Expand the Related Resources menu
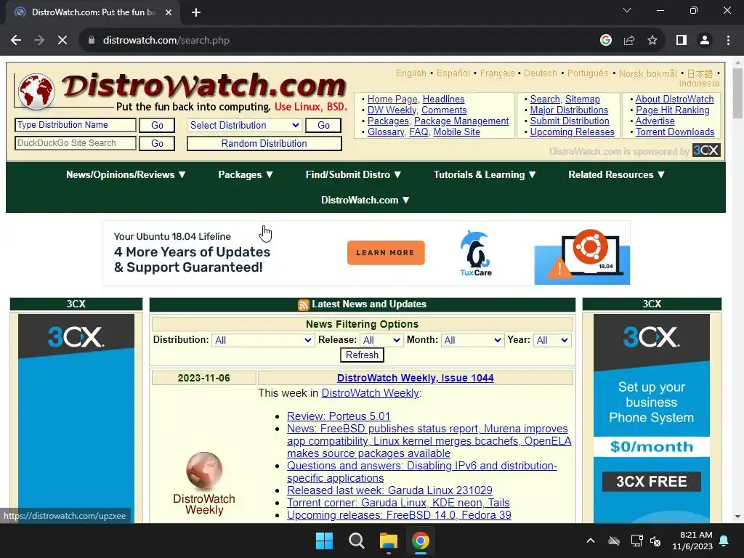Viewport: 744px width, 558px height. [x=616, y=174]
